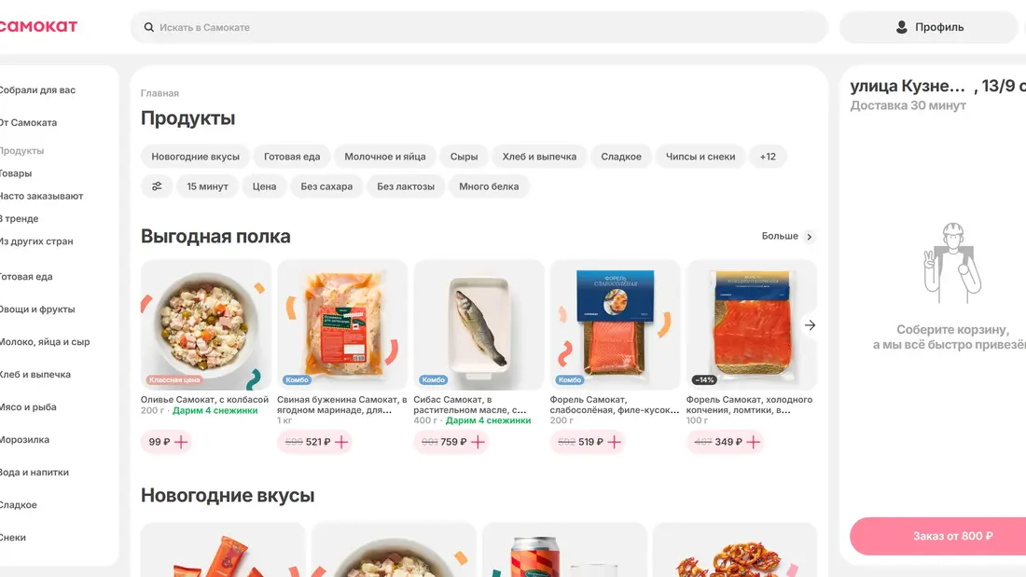Screen dimensions: 1026x577
Task: Add Свиная буженина for 521 ₽
Action: [342, 442]
